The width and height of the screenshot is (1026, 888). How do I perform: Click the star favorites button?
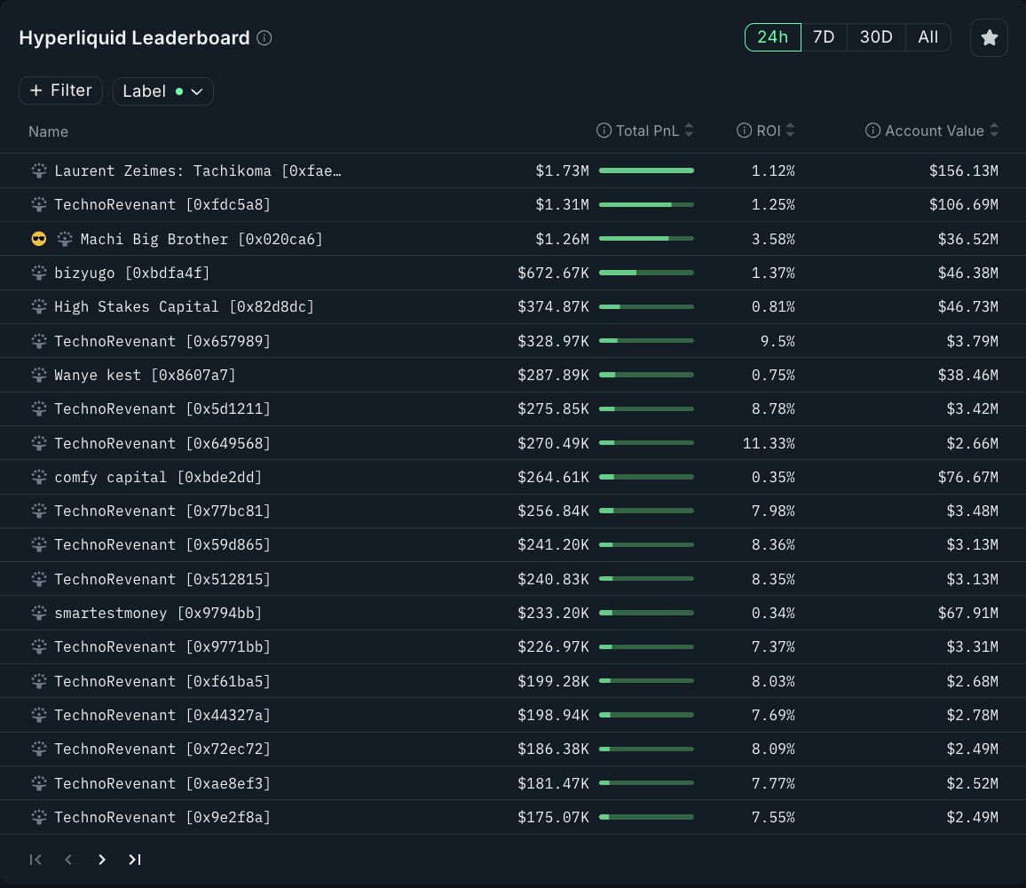click(x=989, y=38)
